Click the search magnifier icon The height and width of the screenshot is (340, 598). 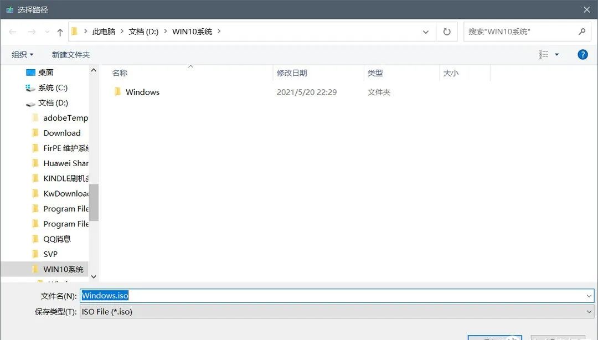coord(582,32)
